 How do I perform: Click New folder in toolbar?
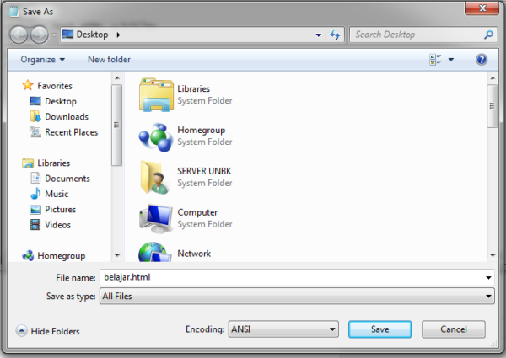[x=109, y=60]
